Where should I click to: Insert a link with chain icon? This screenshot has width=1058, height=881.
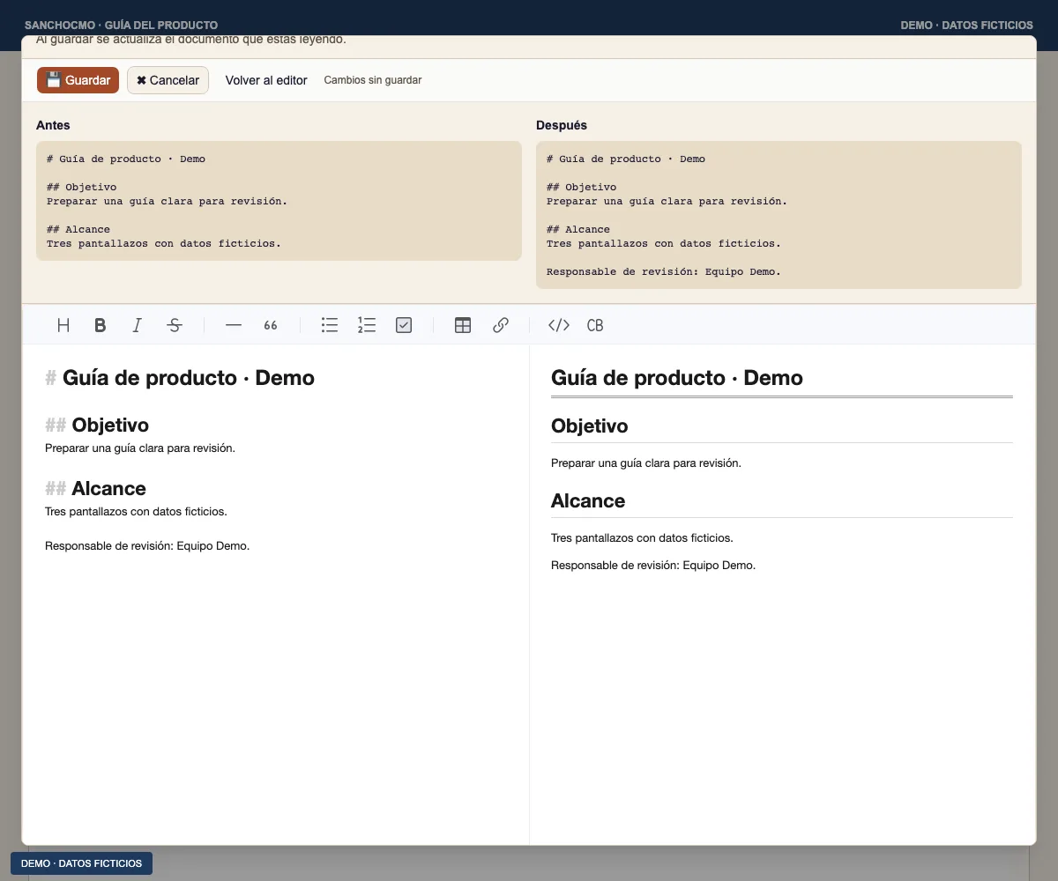point(501,325)
